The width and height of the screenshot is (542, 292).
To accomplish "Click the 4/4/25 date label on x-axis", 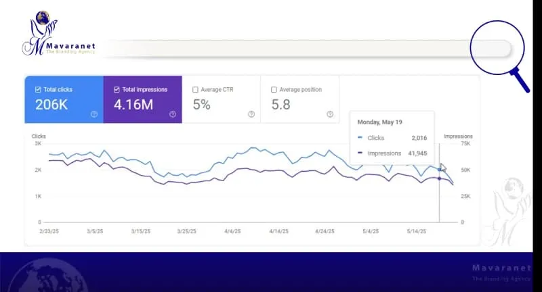I will click(x=232, y=231).
